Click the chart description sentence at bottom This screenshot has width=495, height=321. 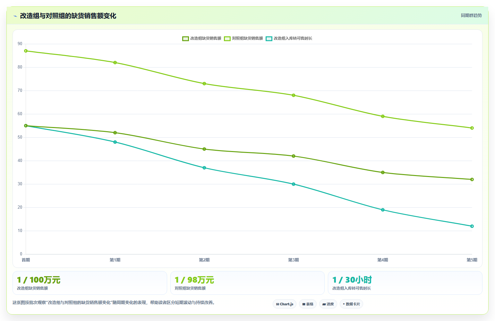click(114, 302)
